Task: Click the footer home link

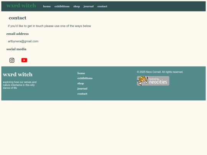Action: (81, 73)
